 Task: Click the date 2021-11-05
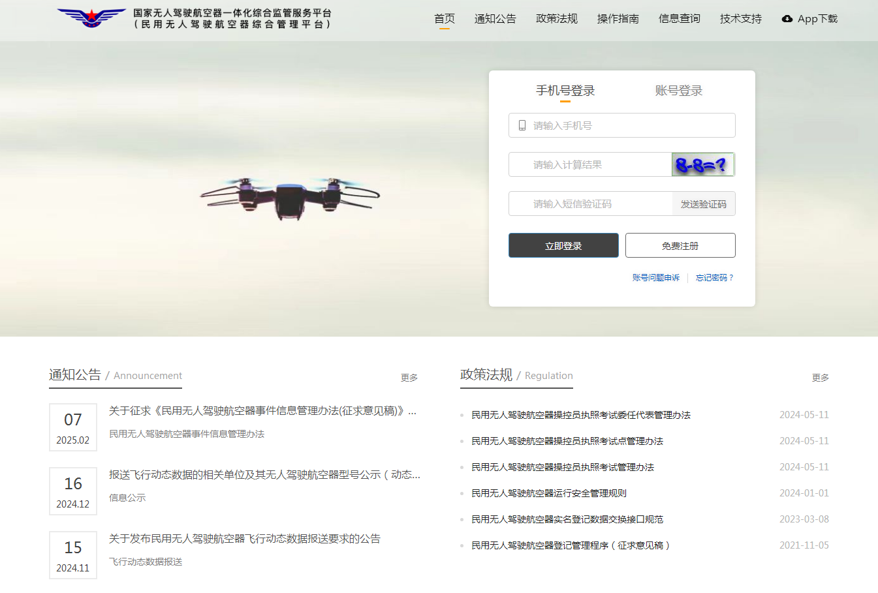point(804,545)
